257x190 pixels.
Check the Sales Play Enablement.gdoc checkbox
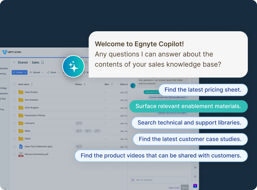click(15, 147)
